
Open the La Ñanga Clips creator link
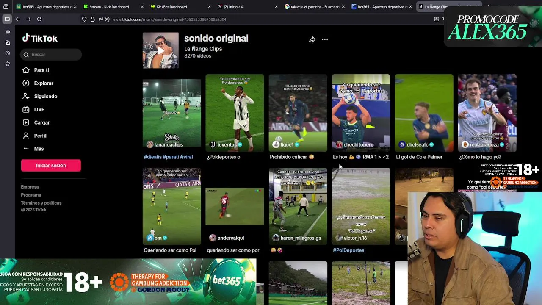point(203,49)
